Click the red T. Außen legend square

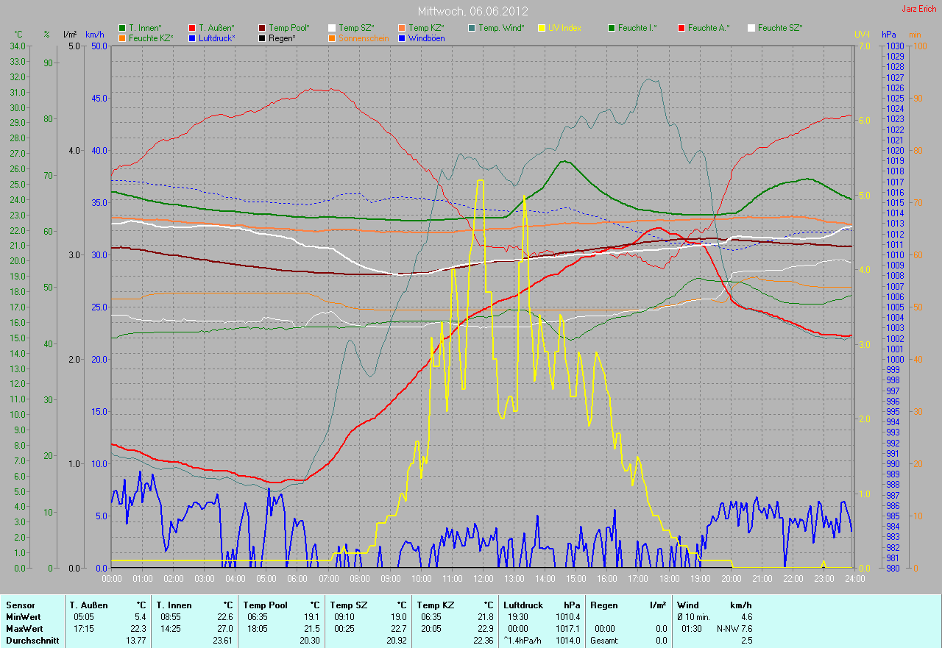pyautogui.click(x=192, y=28)
